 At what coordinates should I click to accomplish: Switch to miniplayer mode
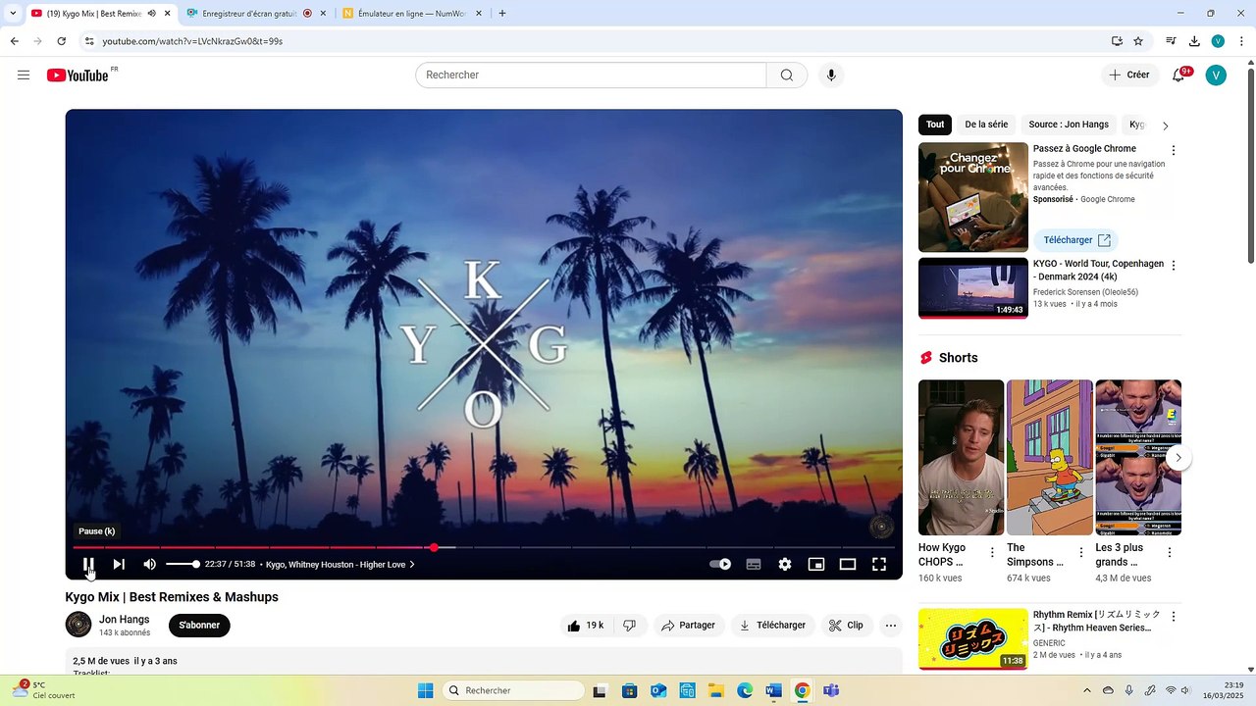point(816,565)
